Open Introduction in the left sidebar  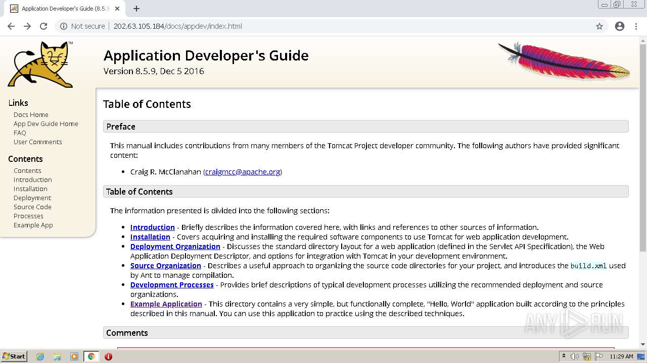point(33,179)
